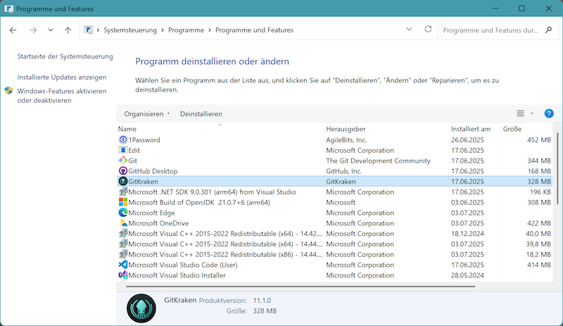
Task: Click the Microsoft Edge icon
Action: coord(122,213)
